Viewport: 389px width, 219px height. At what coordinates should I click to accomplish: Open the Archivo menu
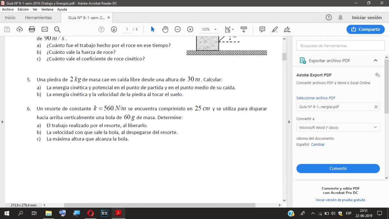(x=8, y=9)
